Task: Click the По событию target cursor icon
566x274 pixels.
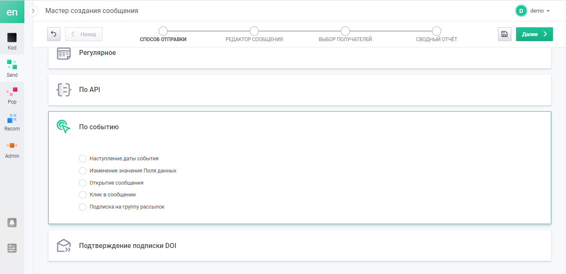Action: [64, 127]
